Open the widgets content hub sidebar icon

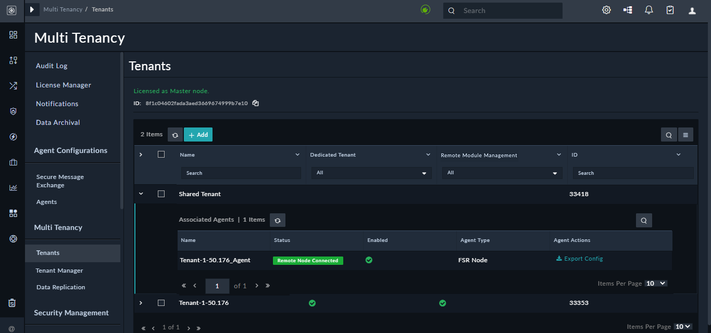13,213
